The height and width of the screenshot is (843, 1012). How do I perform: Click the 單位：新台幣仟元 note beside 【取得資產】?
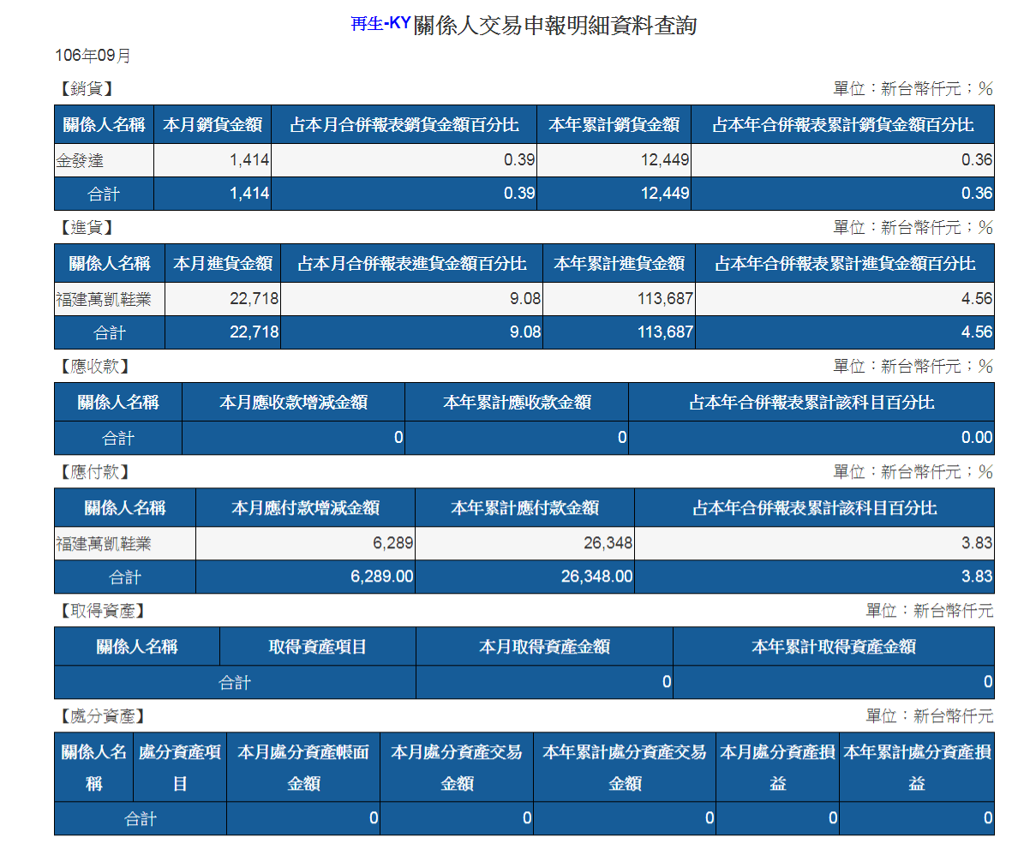coord(930,611)
